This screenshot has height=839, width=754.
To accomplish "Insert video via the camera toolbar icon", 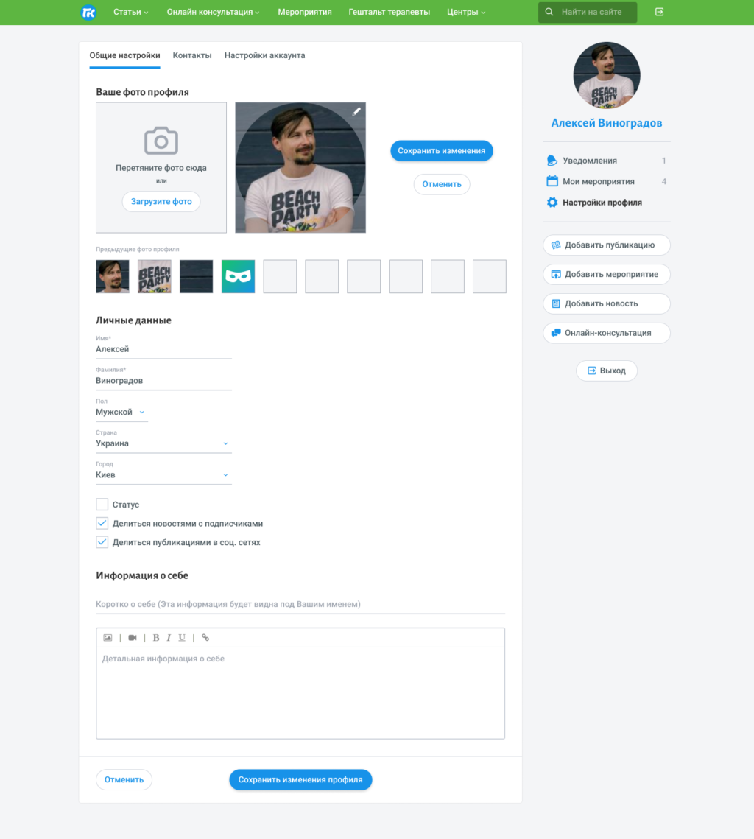I will [x=133, y=638].
